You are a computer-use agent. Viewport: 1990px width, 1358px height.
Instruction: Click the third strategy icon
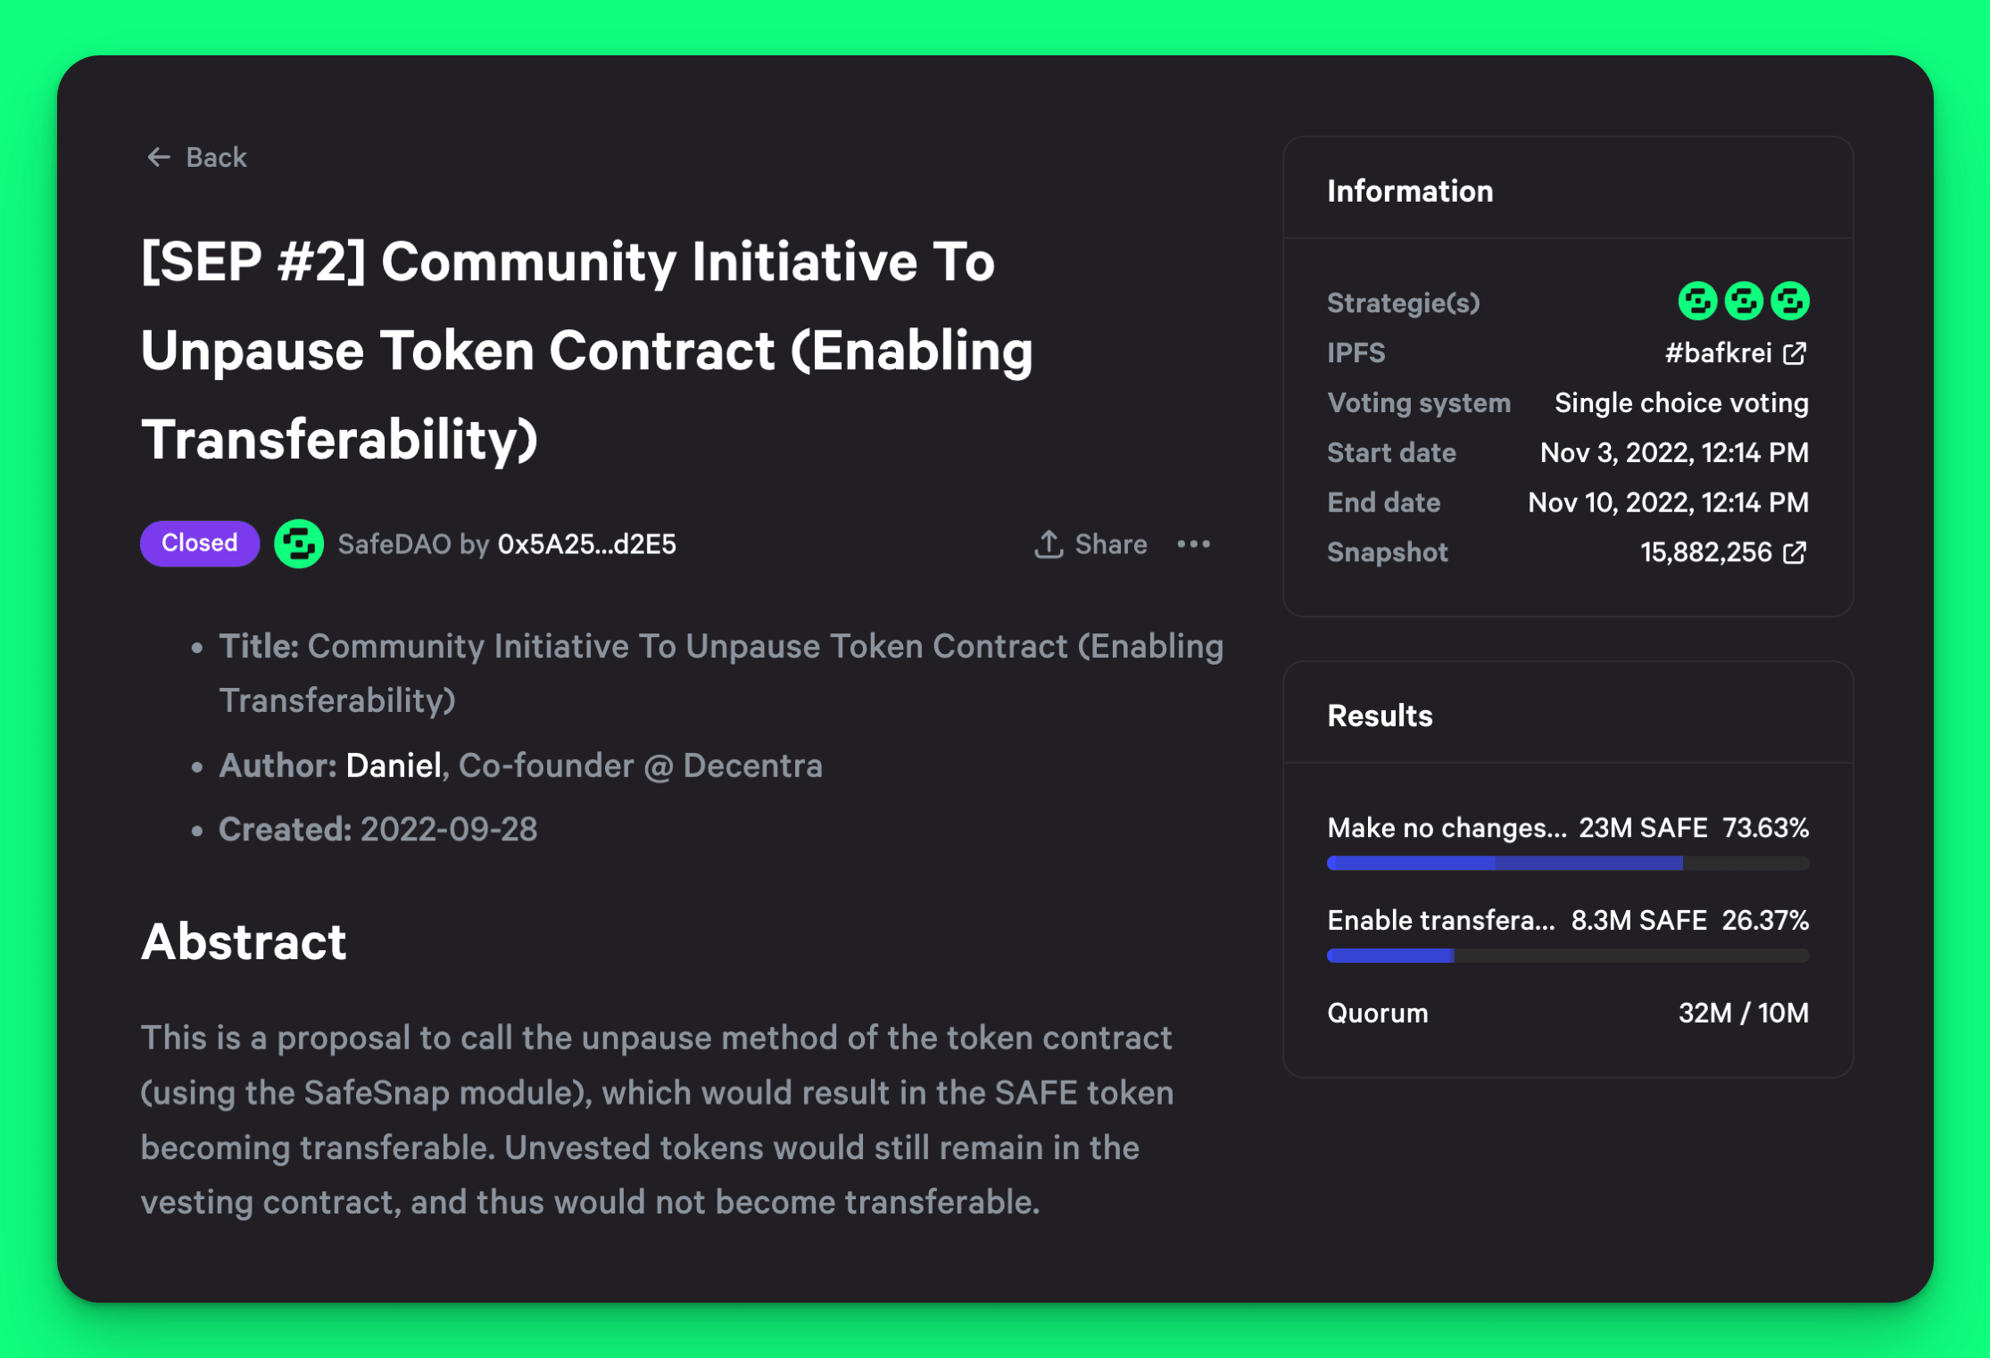tap(1790, 301)
